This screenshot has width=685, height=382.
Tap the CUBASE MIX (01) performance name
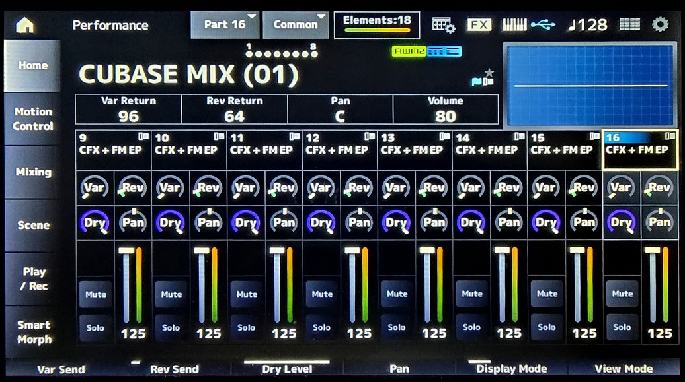click(188, 74)
